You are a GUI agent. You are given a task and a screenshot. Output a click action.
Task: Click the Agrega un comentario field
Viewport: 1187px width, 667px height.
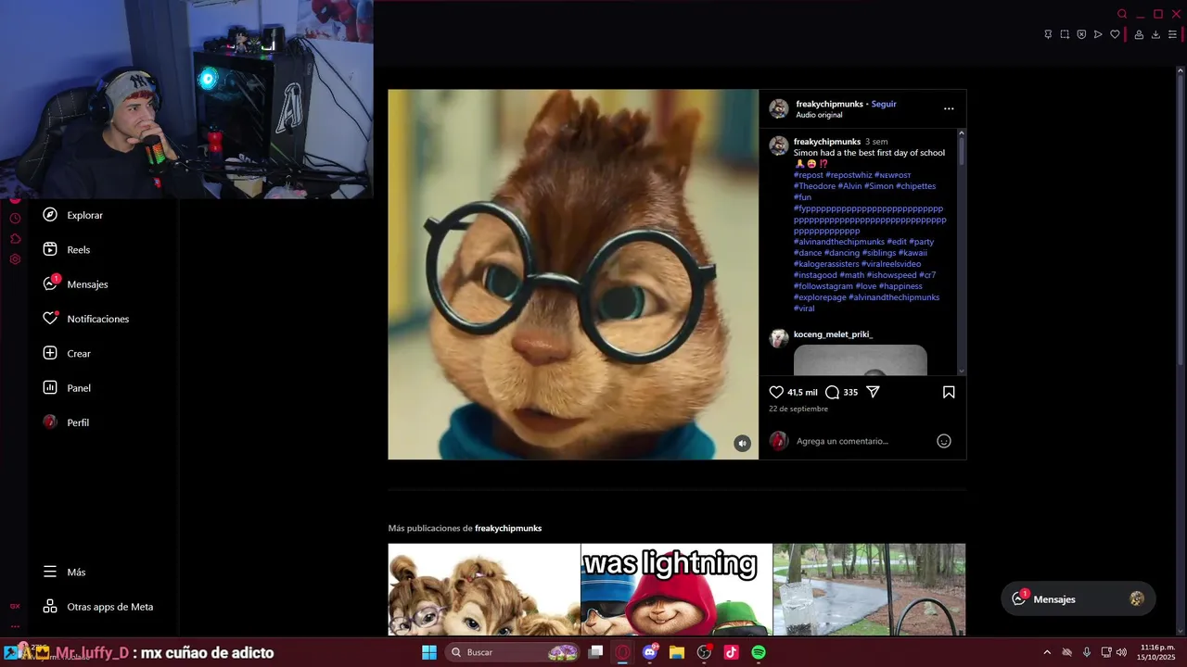point(862,441)
